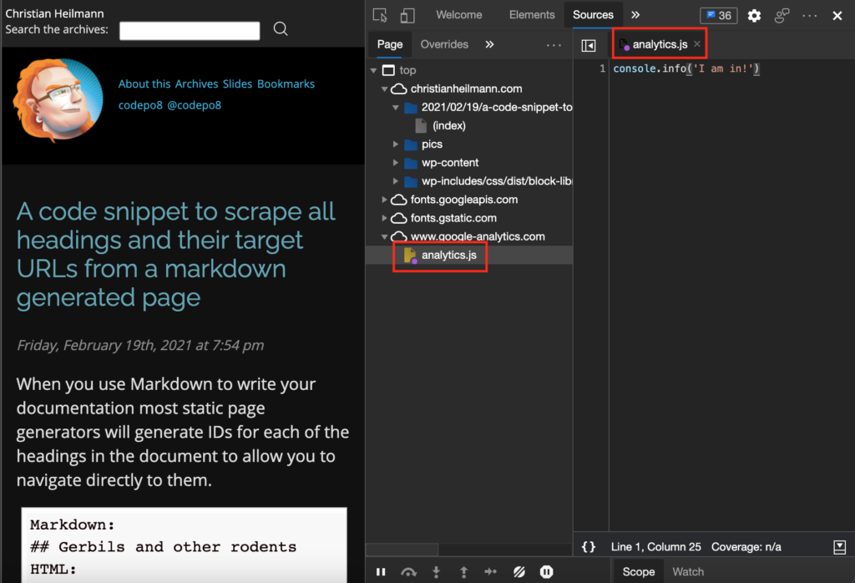
Task: Toggle pause on exceptions
Action: 546,572
